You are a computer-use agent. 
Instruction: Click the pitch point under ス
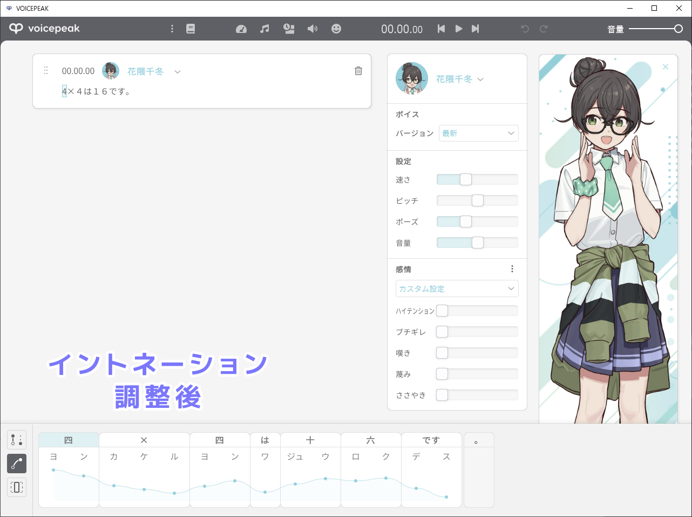click(446, 497)
